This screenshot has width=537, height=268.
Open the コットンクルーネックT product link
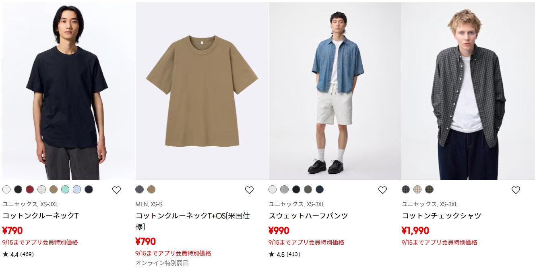click(x=40, y=216)
